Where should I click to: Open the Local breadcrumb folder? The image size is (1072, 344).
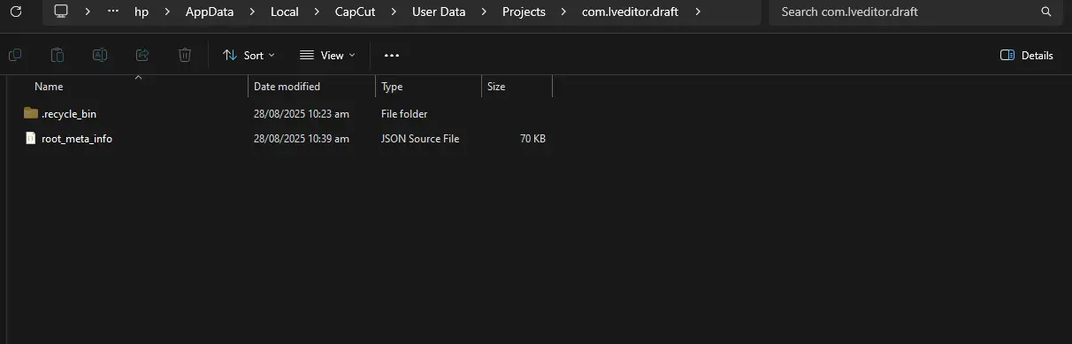[285, 11]
